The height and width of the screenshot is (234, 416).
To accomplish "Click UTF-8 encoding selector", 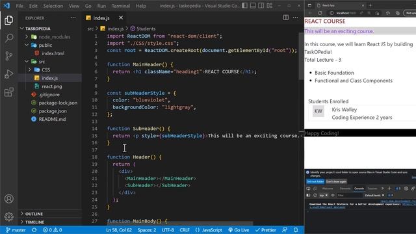I will [x=168, y=230].
